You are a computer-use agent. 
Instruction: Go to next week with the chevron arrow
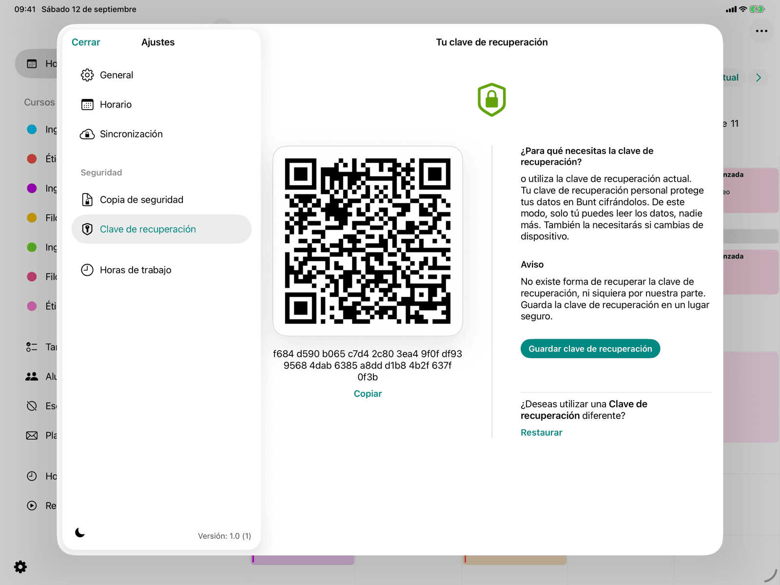pos(759,78)
